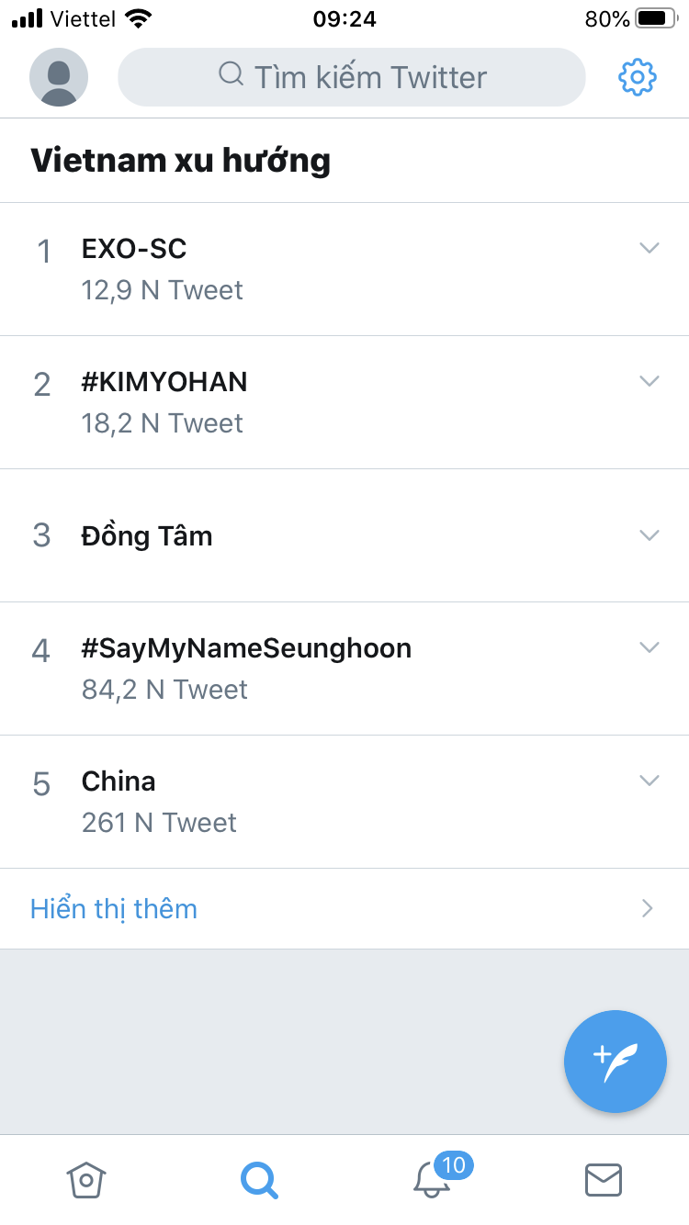Tap the magnifier icon in search field

coord(232,74)
